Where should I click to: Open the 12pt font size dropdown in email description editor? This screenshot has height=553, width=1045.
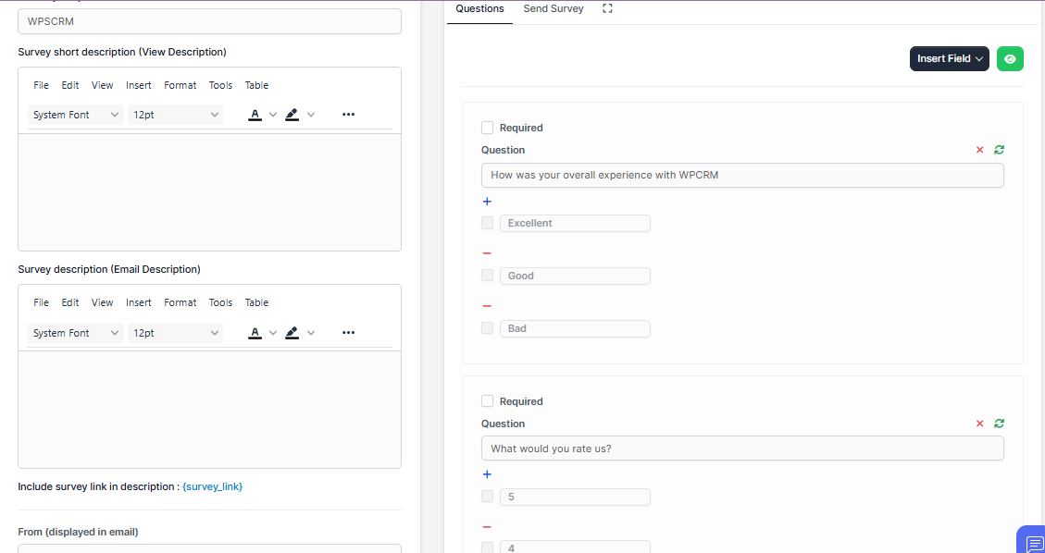175,333
